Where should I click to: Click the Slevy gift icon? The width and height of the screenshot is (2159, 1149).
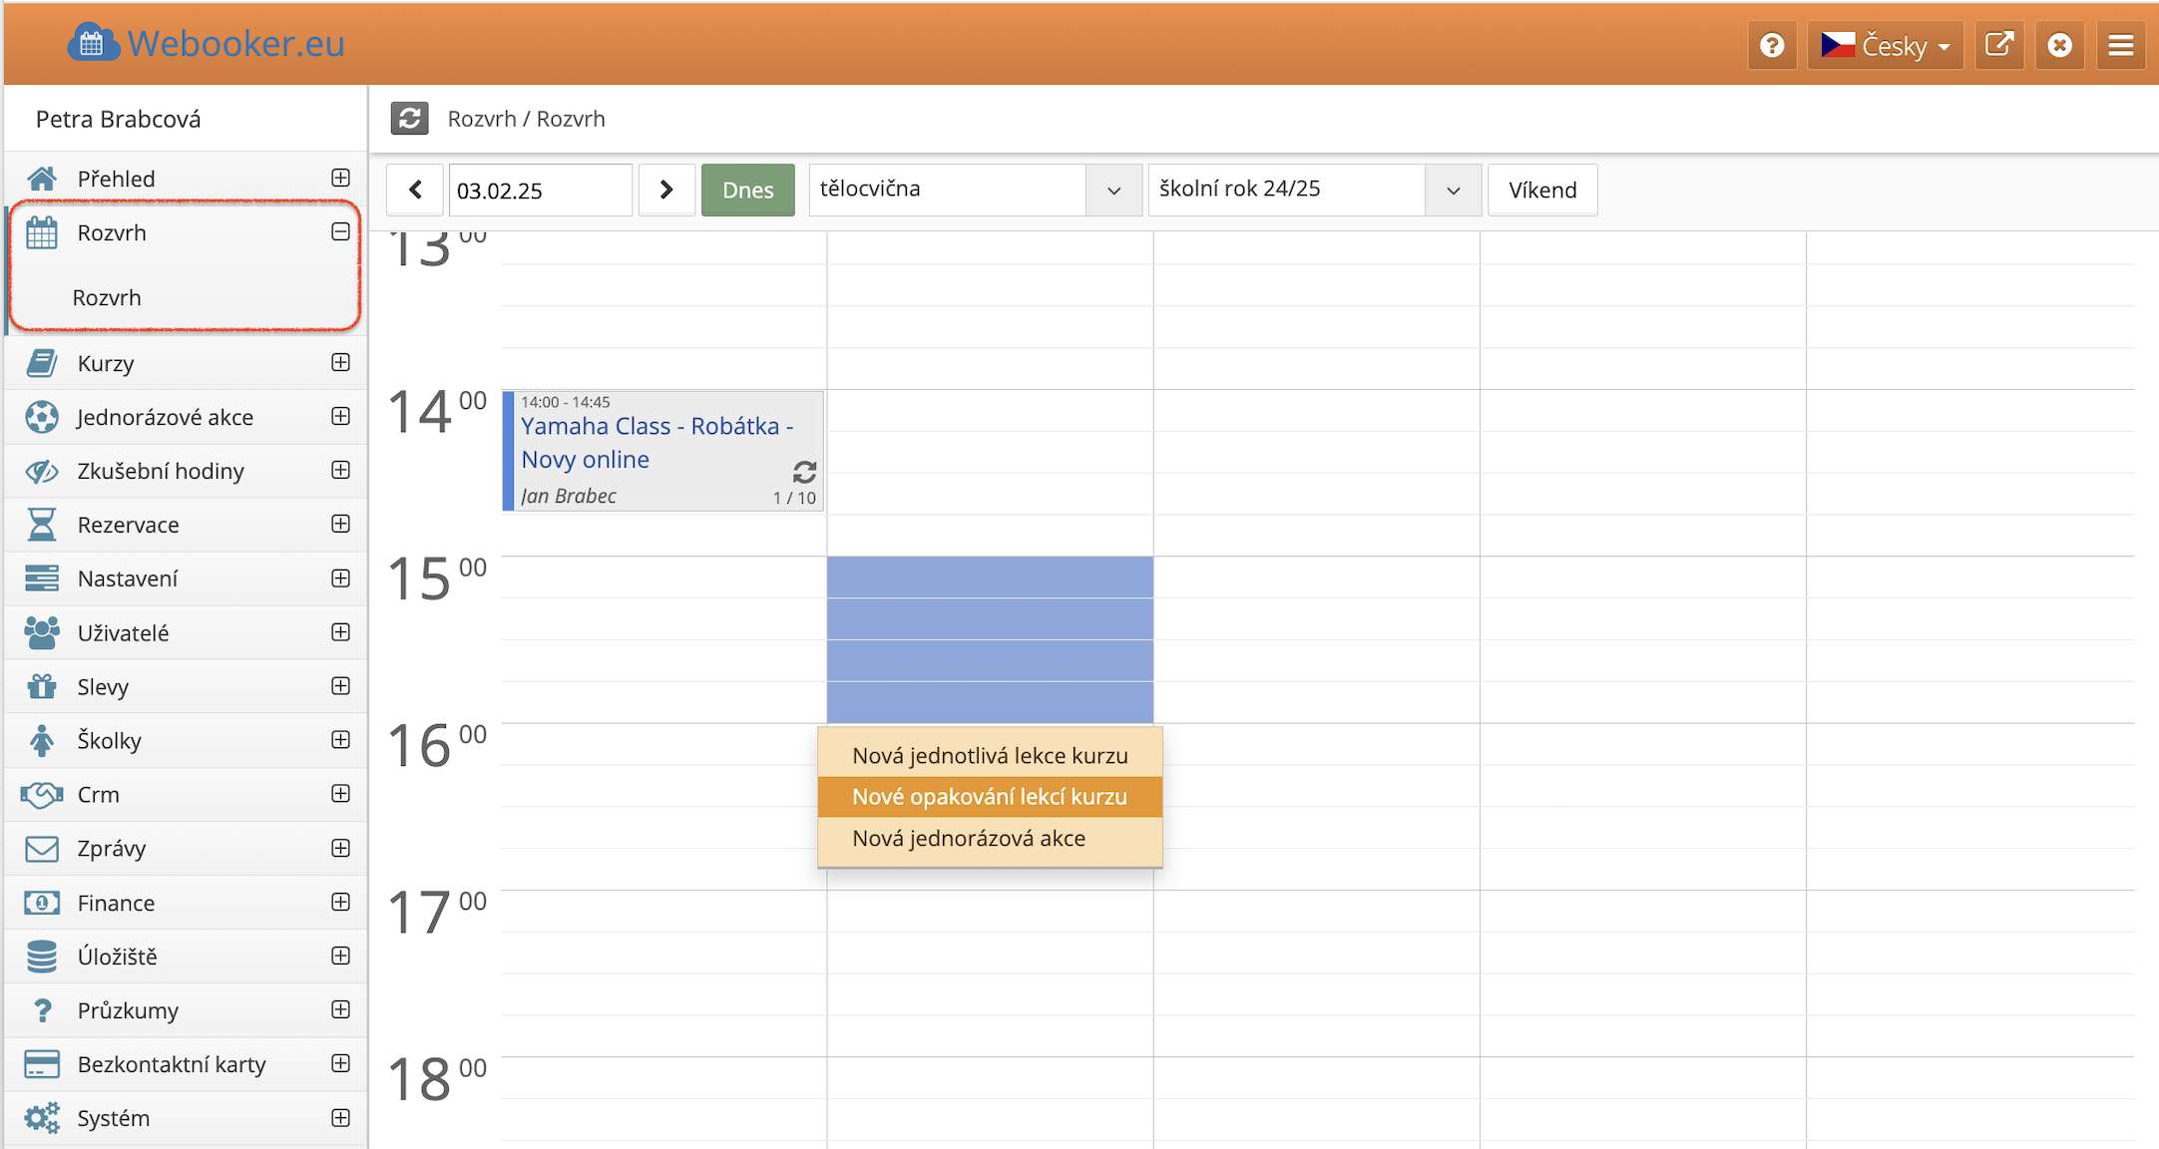point(42,687)
